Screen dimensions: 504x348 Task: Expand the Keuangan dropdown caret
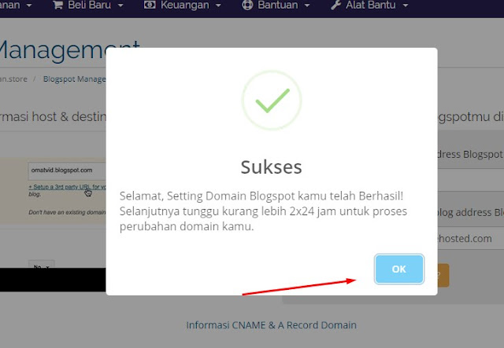218,5
